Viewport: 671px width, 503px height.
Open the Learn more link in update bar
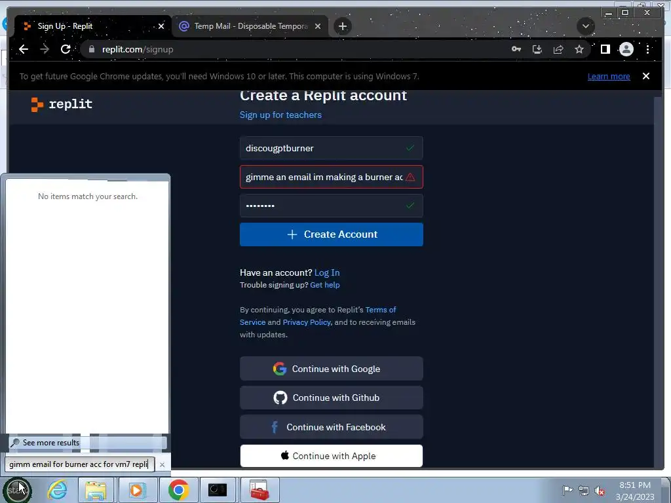(609, 76)
